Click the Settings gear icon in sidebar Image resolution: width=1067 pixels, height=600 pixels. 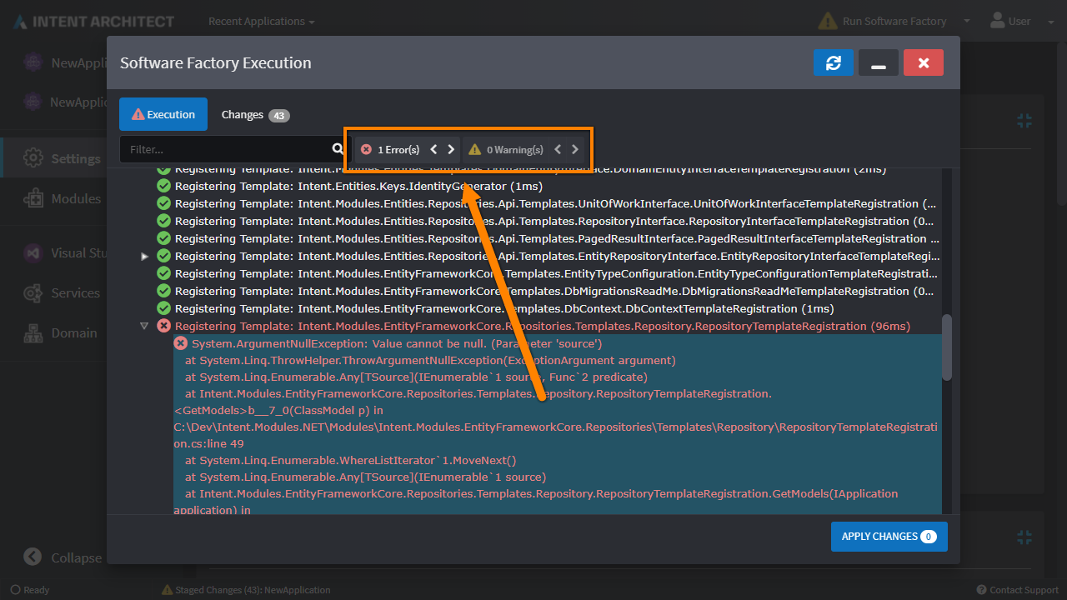33,158
